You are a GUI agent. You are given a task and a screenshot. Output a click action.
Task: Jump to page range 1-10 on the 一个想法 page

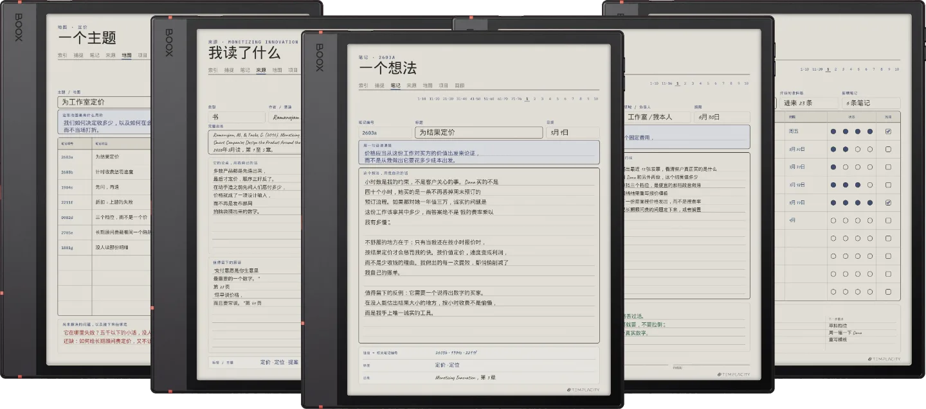(422, 99)
